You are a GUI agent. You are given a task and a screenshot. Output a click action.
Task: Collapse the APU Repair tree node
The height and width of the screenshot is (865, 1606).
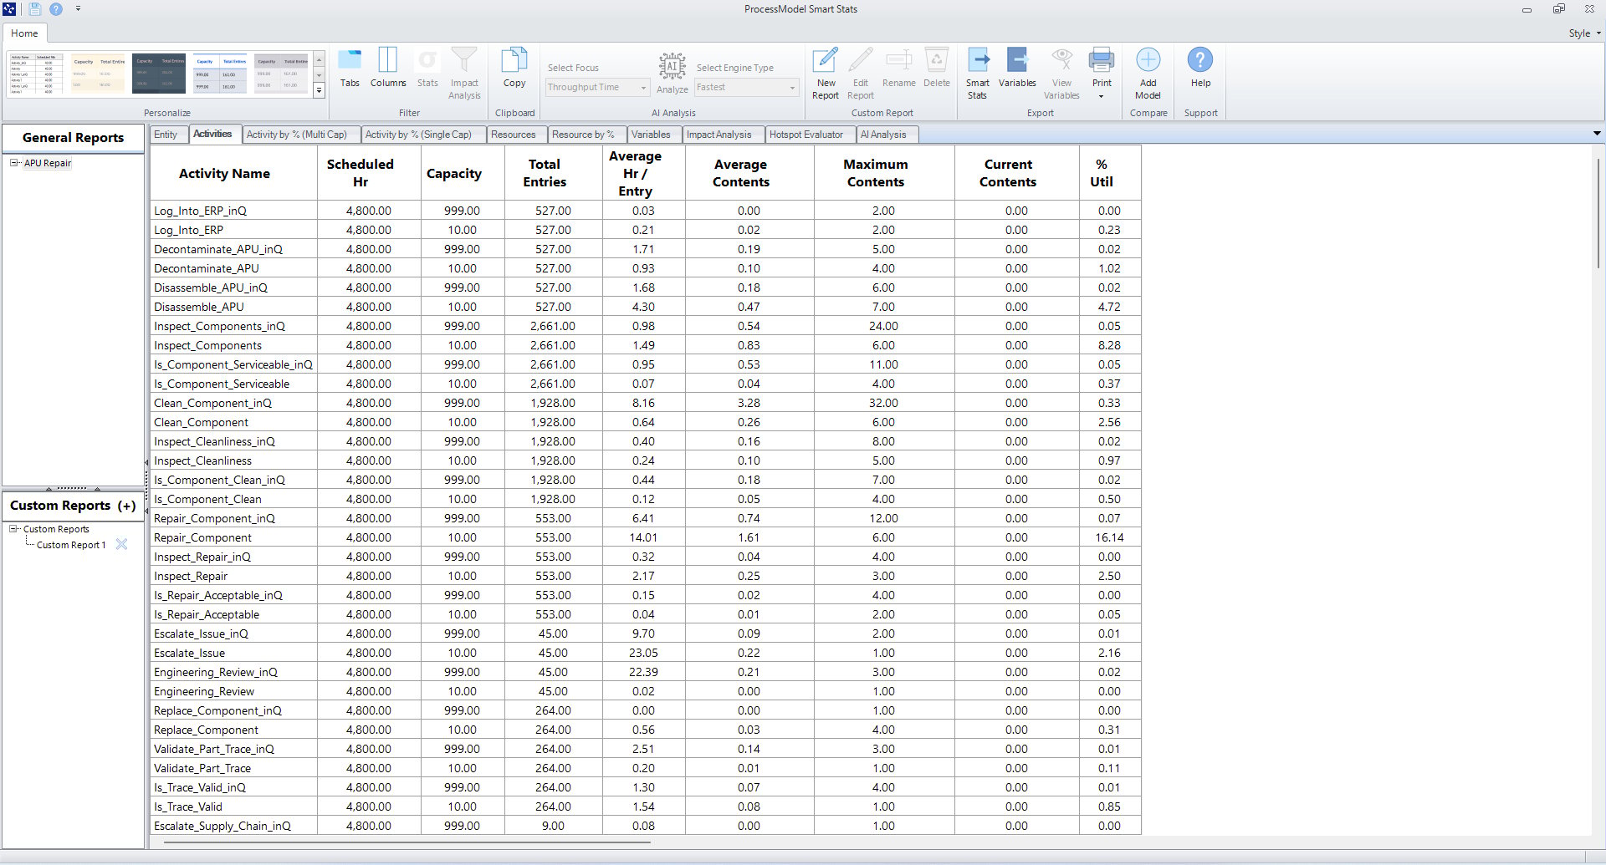pos(14,163)
